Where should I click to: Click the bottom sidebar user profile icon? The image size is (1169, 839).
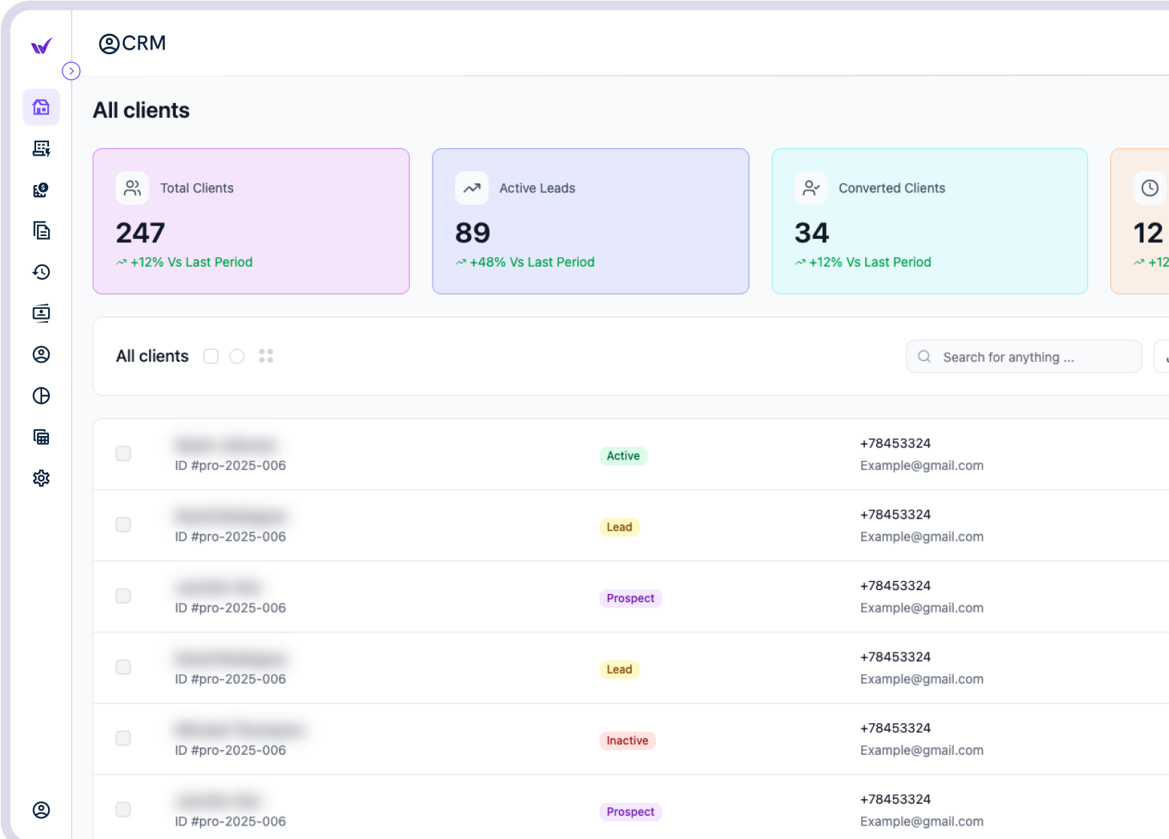(x=41, y=810)
